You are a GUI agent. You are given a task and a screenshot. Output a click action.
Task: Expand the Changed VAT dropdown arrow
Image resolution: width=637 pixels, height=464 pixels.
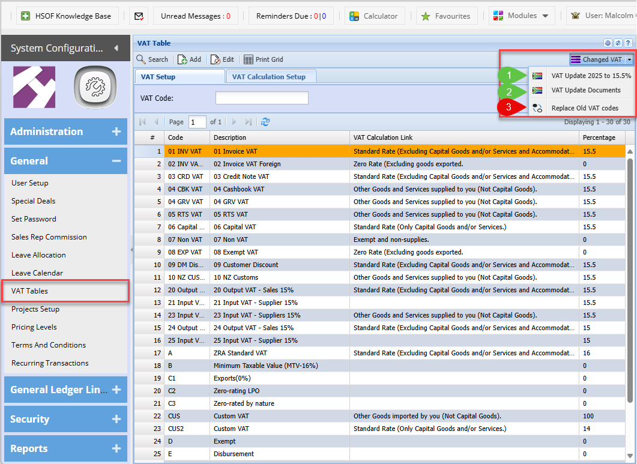click(629, 59)
